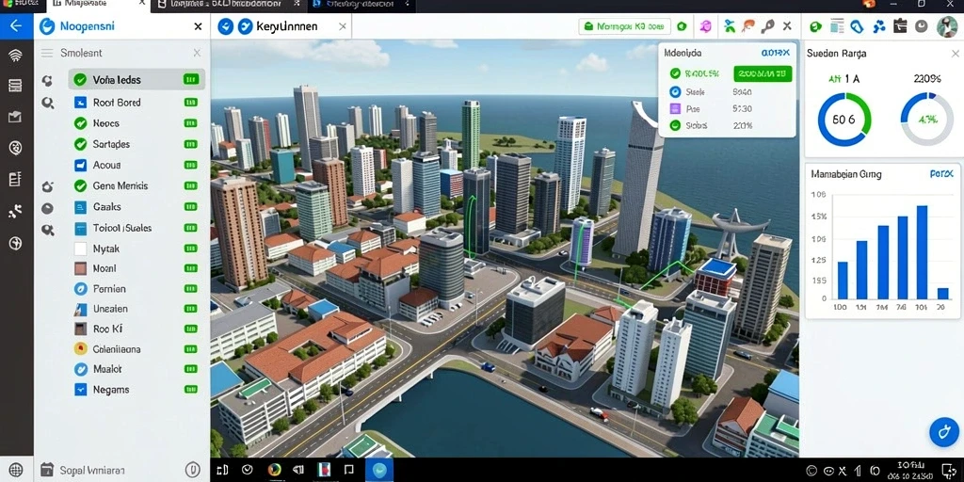Click the wrench tool icon in top toolbar

pos(767,26)
